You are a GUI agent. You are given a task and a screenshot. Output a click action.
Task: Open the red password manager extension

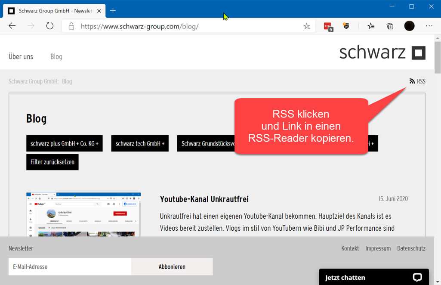tap(328, 27)
